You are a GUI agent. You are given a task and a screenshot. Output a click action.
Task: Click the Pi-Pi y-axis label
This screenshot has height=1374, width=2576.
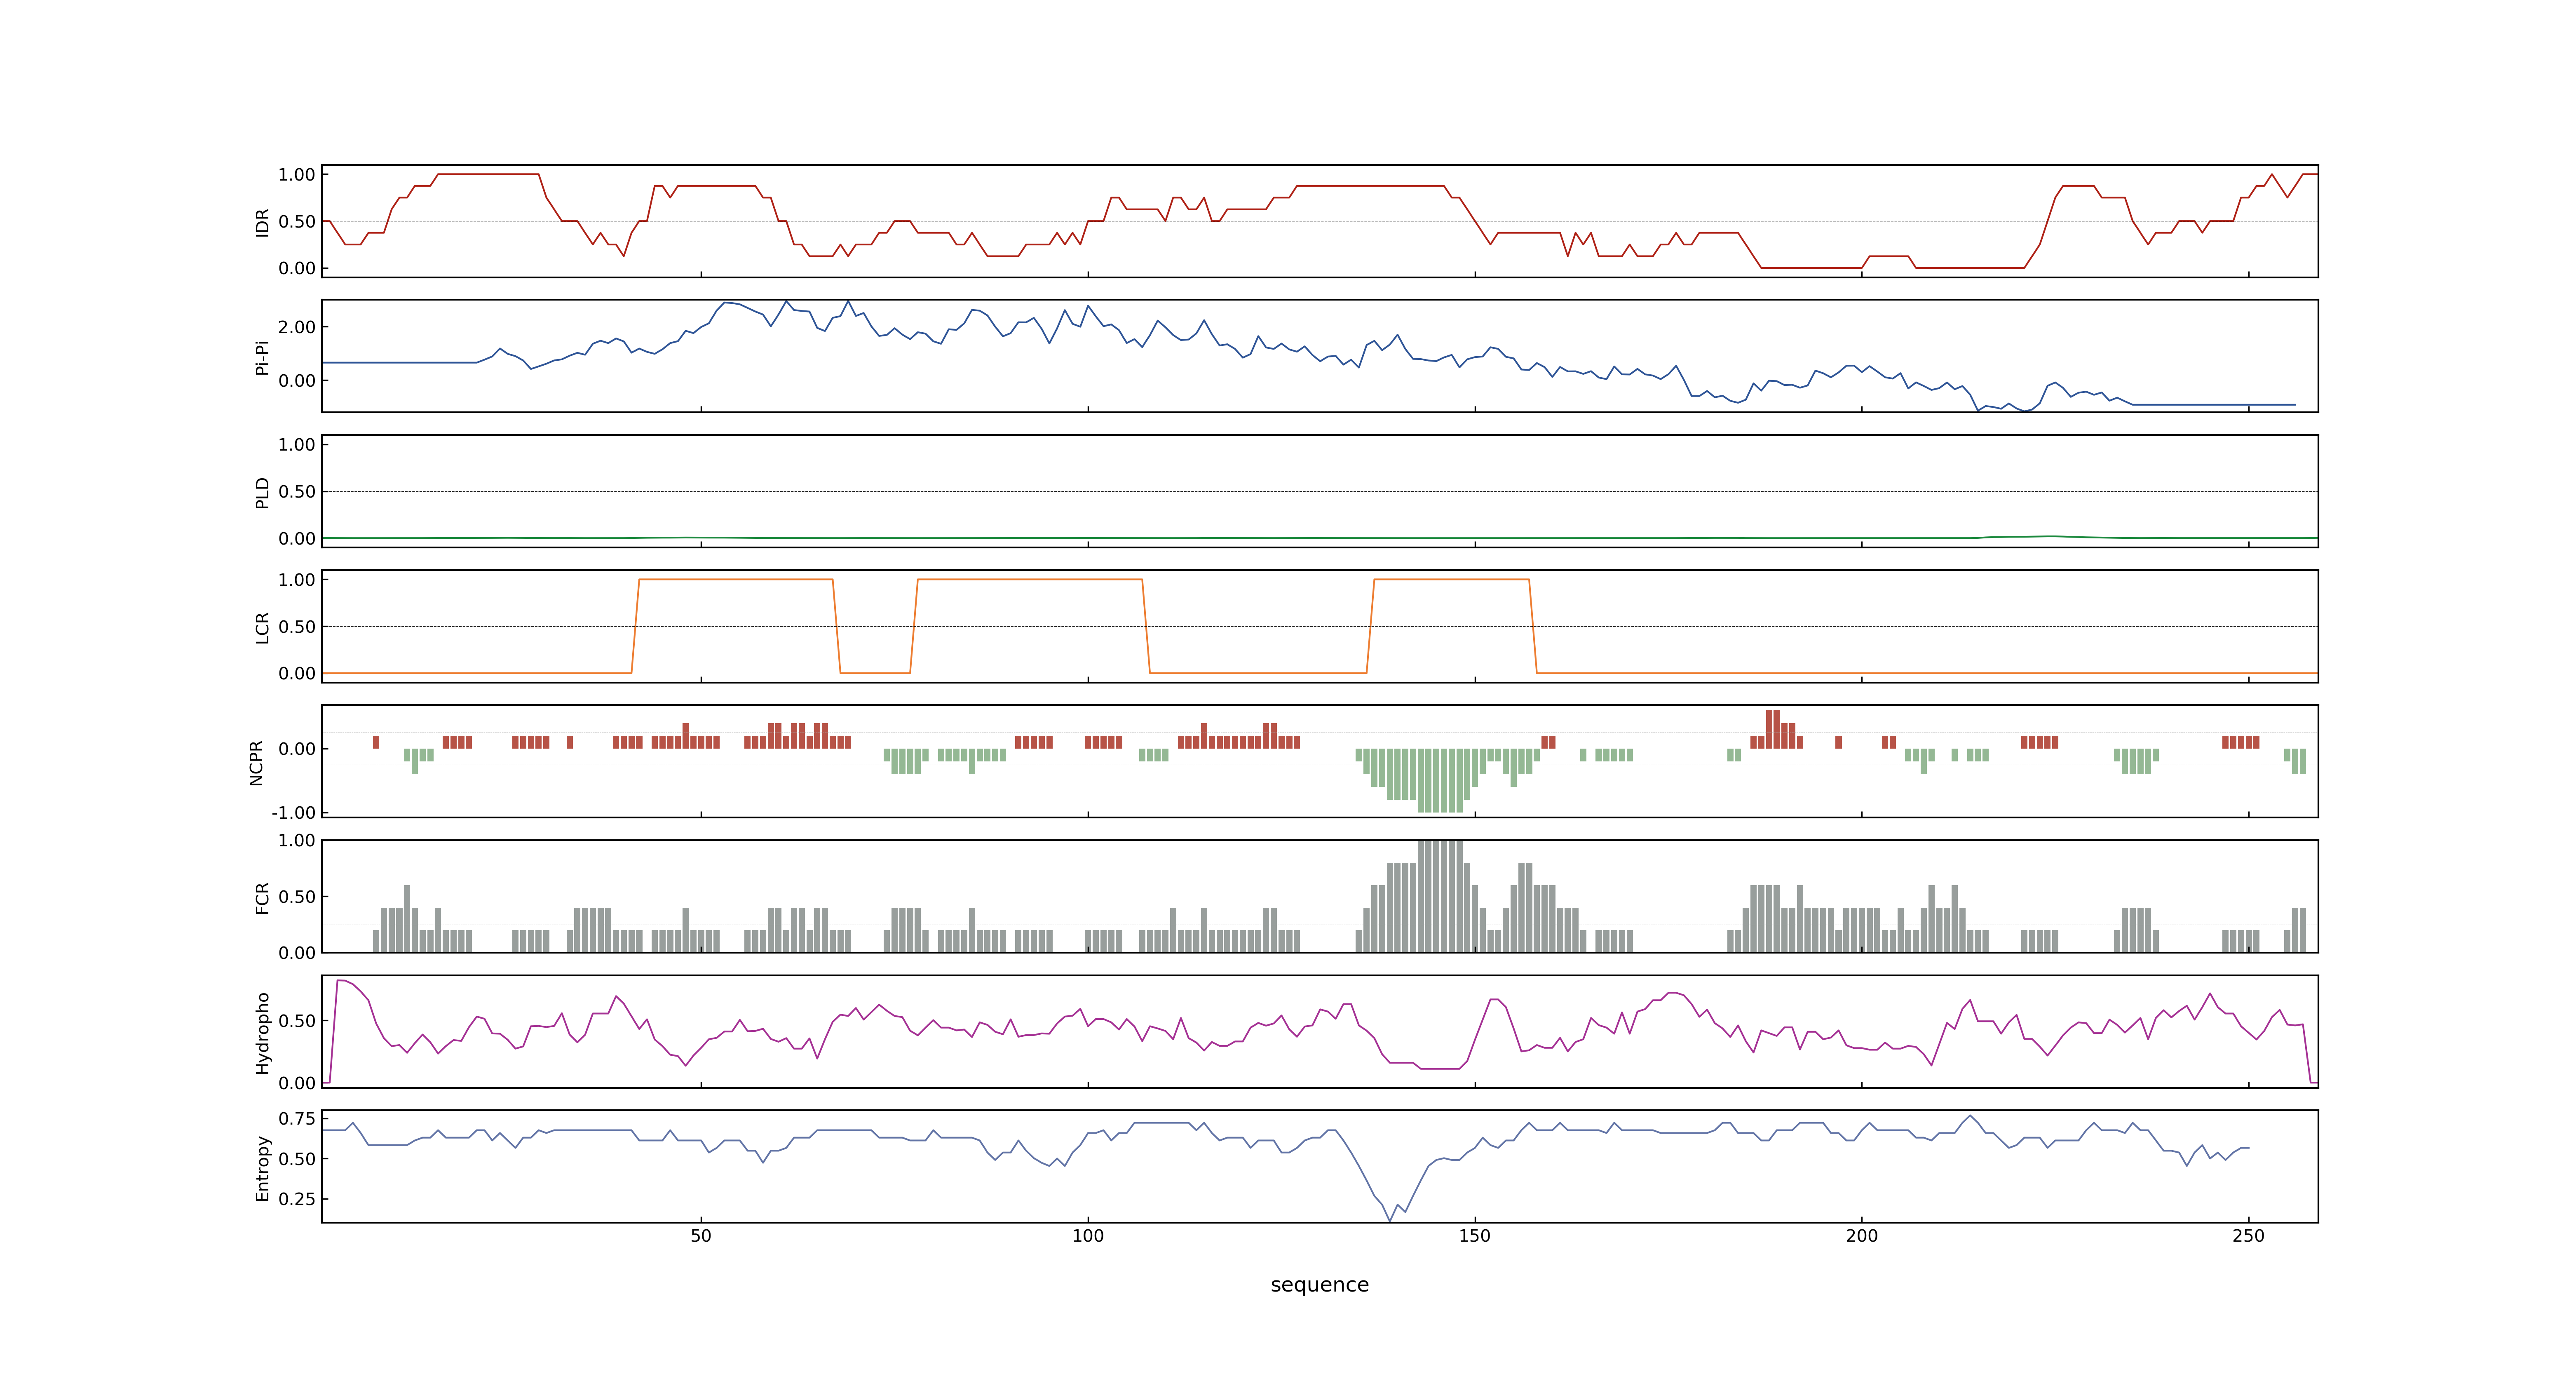[263, 357]
